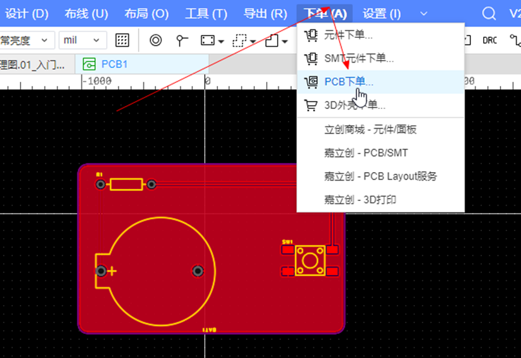Click the battery negative pad at circle center-right
Viewport: 521px width, 358px height.
click(x=198, y=271)
